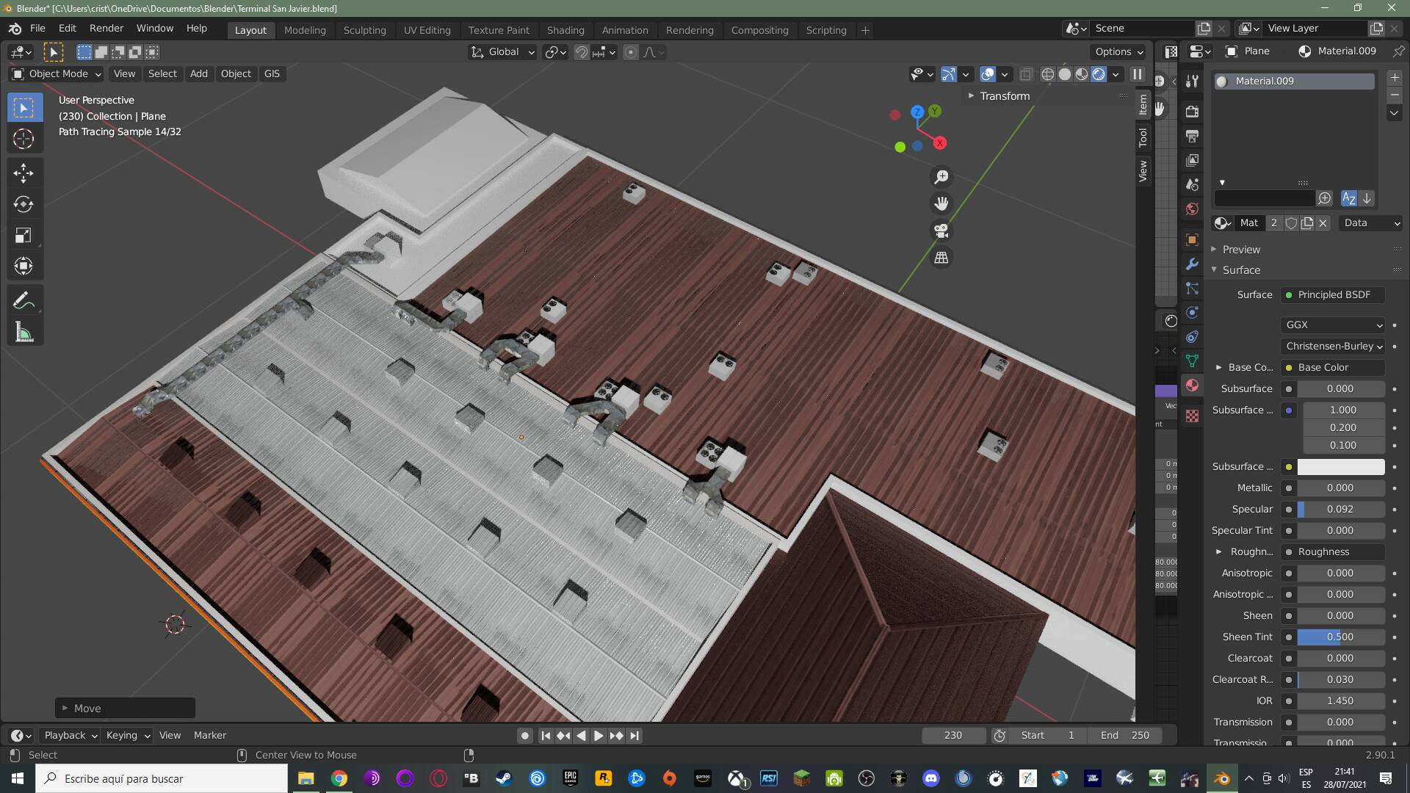Activate the Move tool
This screenshot has width=1410, height=793.
click(x=23, y=173)
